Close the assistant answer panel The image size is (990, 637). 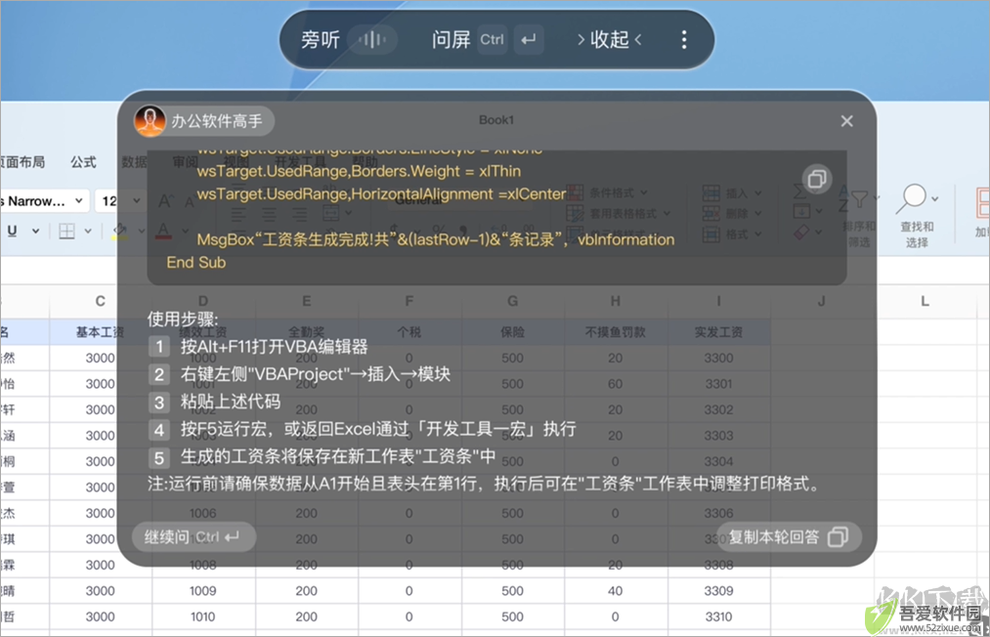point(846,120)
